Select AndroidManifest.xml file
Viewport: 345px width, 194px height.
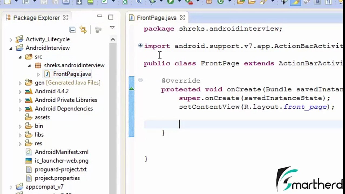pos(62,152)
